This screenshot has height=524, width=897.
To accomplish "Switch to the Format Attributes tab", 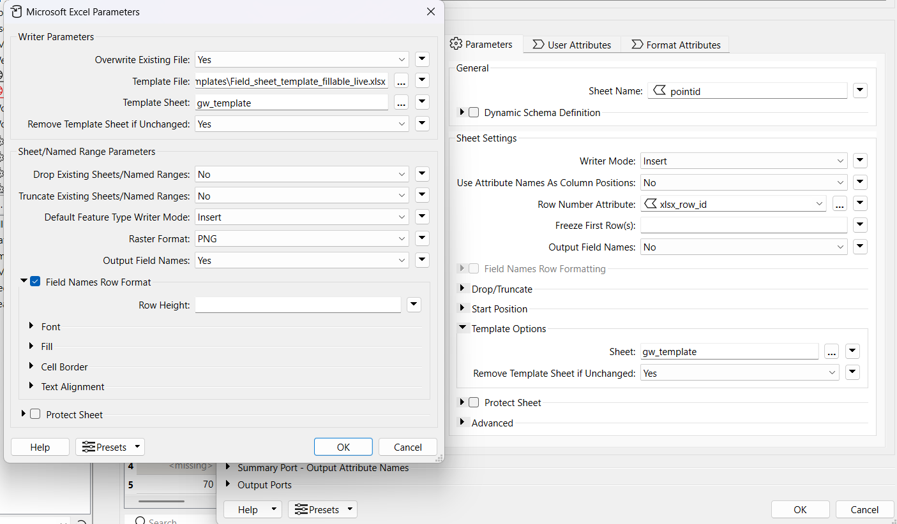I will pyautogui.click(x=675, y=45).
